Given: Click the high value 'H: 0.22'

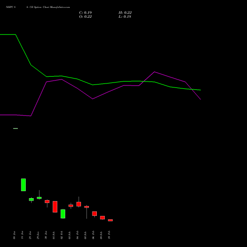Looking at the screenshot, I should [125, 13].
